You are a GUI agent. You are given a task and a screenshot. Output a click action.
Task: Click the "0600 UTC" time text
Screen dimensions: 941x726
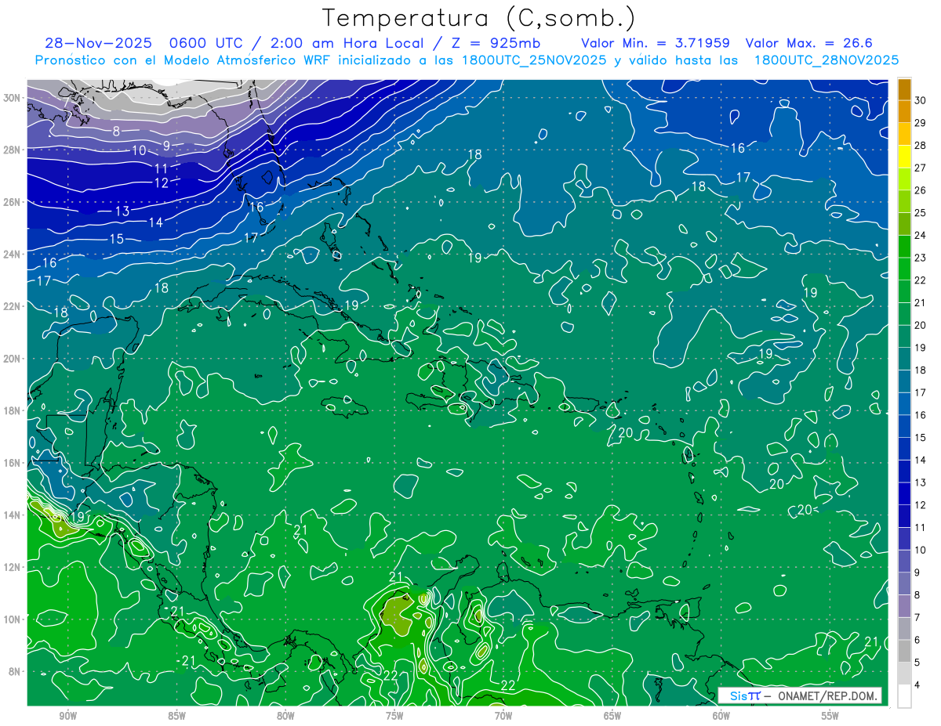(208, 43)
